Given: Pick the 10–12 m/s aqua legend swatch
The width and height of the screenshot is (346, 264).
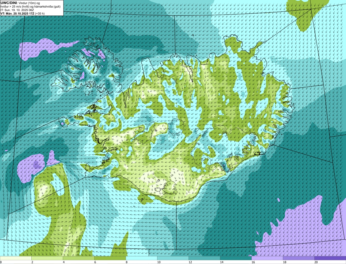Looking at the screenshot, I should (x=173, y=258).
